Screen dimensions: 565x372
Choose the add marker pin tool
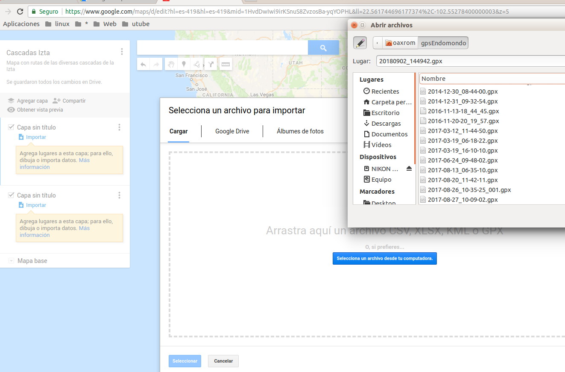184,65
